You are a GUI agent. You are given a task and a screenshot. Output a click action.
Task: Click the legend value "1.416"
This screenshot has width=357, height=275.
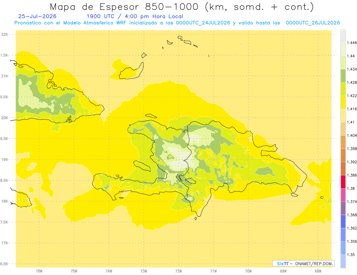coord(353,109)
